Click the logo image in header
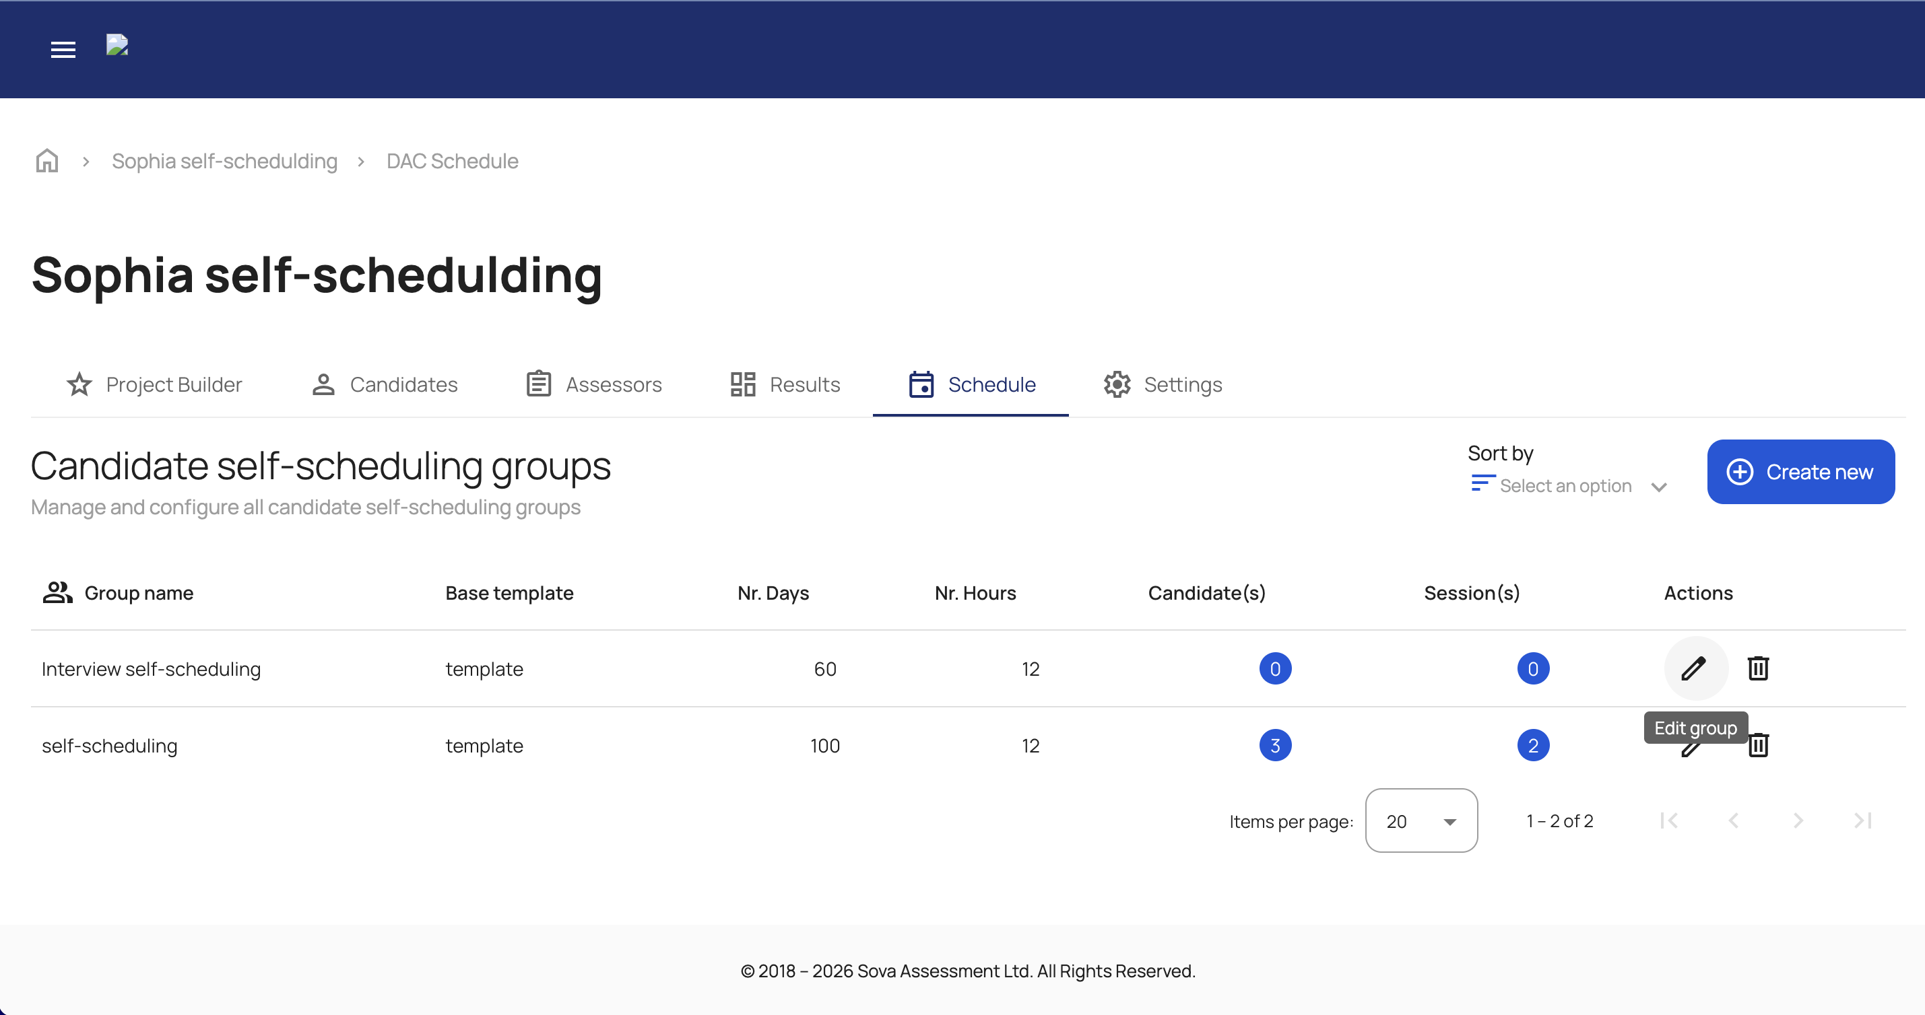Image resolution: width=1925 pixels, height=1015 pixels. click(x=117, y=46)
